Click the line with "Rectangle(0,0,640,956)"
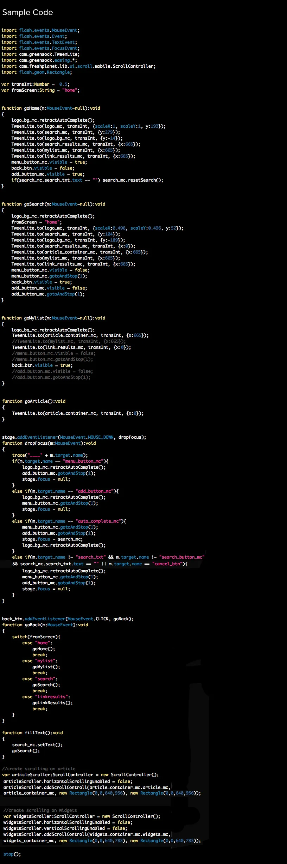The width and height of the screenshot is (287, 864). point(102,793)
